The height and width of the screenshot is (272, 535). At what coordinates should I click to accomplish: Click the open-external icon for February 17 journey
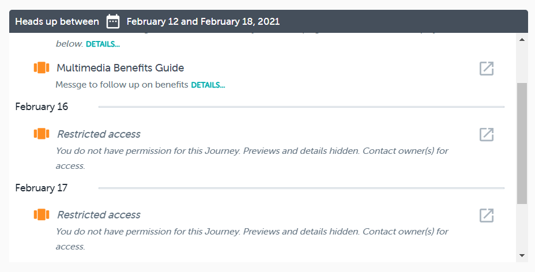487,215
